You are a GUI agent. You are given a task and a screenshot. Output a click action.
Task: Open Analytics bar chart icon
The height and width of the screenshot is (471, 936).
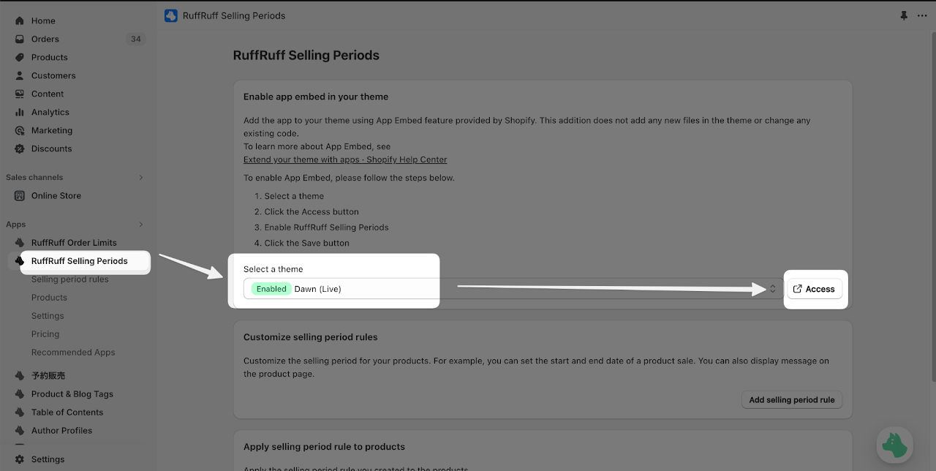[x=20, y=113]
